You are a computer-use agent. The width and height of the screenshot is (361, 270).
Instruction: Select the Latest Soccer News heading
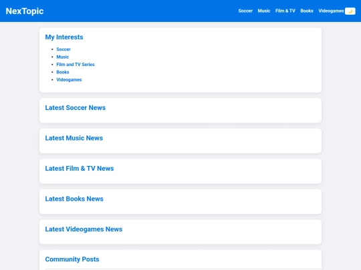click(x=76, y=108)
